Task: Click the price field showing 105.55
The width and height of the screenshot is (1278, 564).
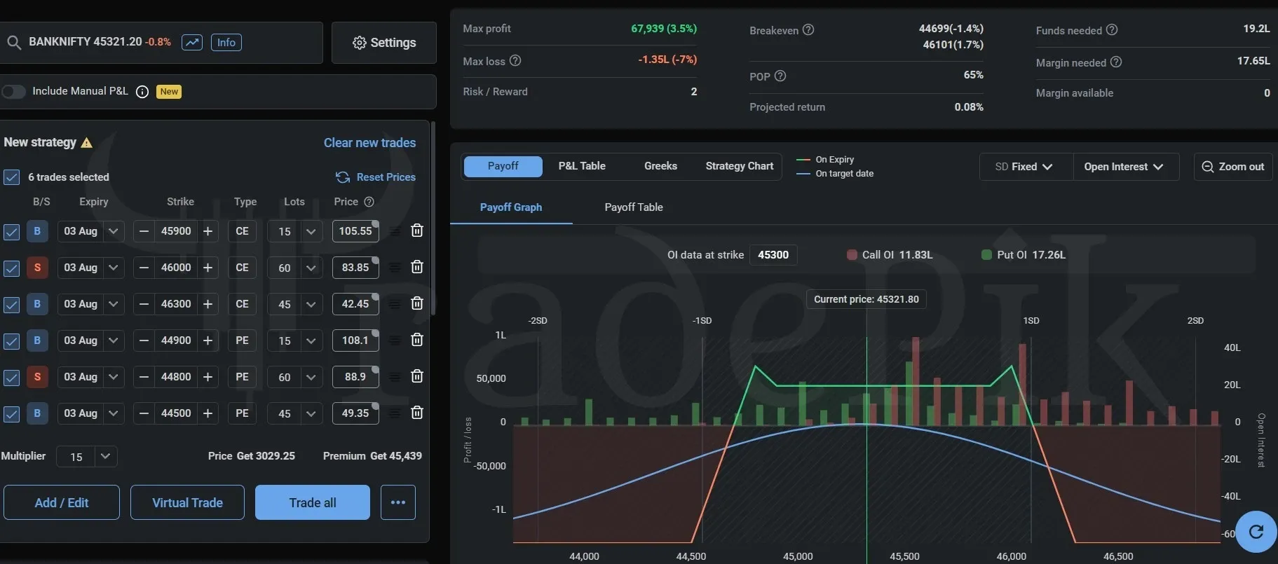Action: point(355,231)
